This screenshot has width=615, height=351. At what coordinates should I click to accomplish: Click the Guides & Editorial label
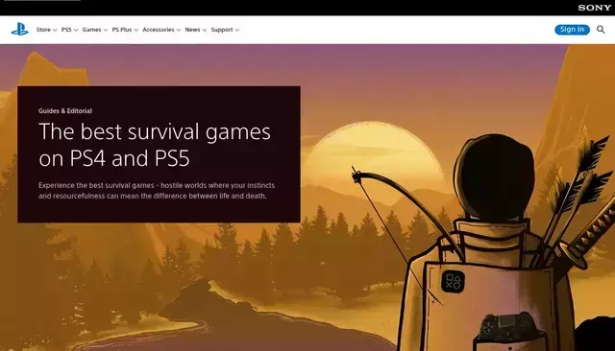coord(65,110)
